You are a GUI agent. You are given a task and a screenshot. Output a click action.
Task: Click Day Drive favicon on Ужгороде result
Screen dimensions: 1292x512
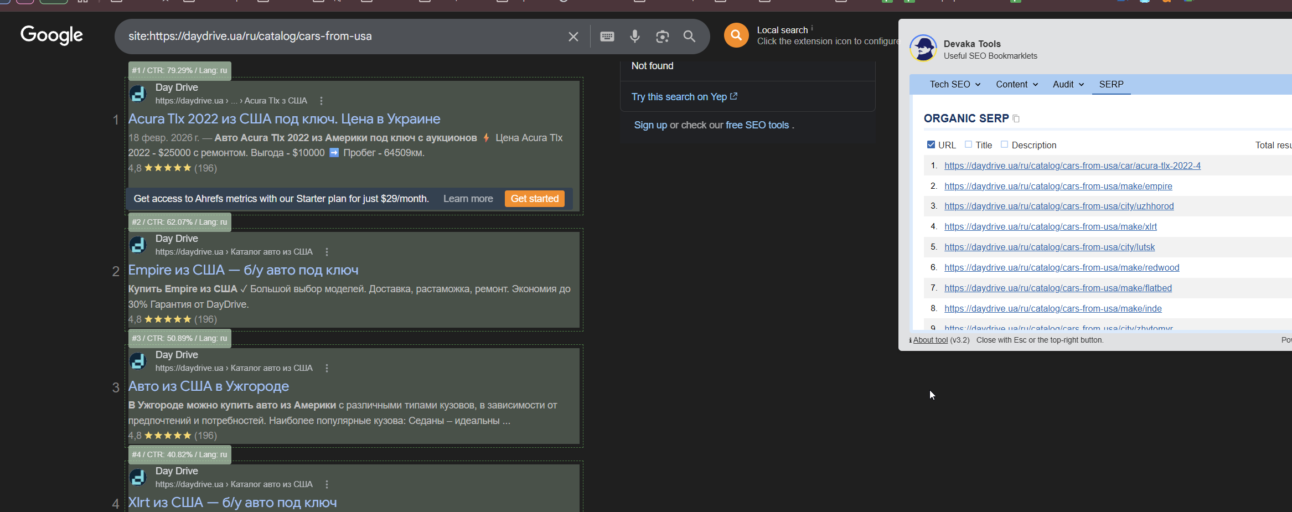(x=138, y=361)
